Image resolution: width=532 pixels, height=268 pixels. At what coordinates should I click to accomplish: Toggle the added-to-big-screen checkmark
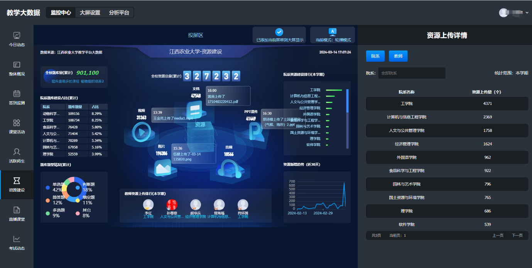pyautogui.click(x=279, y=32)
